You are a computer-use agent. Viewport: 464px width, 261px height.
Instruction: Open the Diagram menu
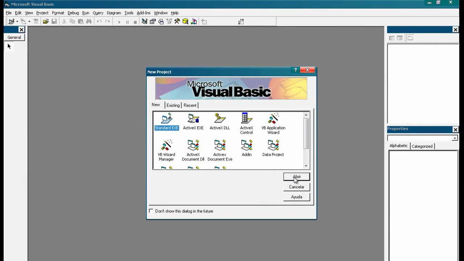click(x=114, y=13)
